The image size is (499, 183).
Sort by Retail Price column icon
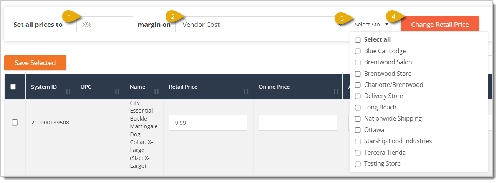pos(246,91)
